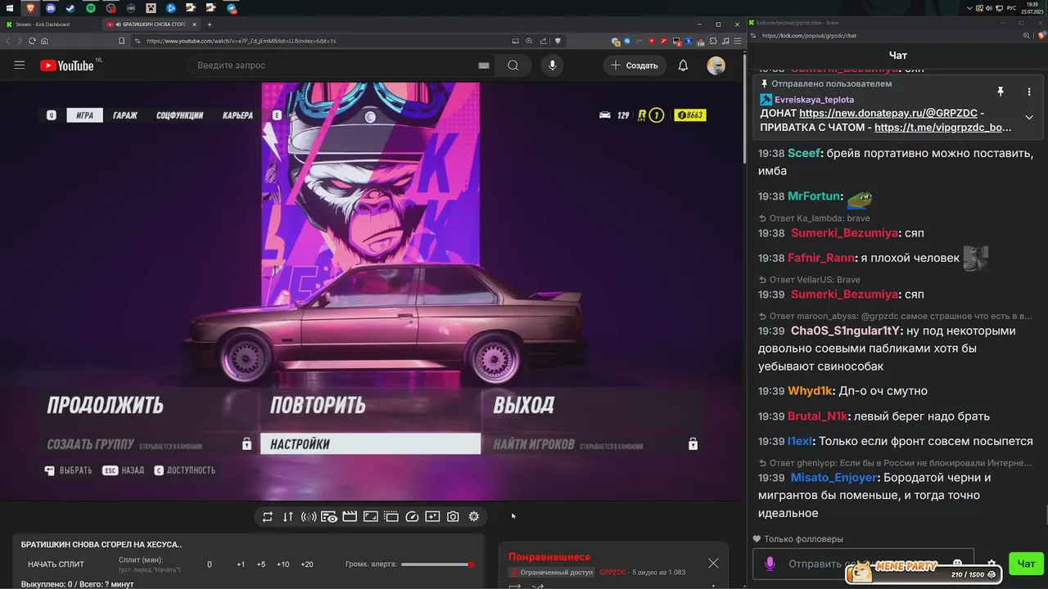Screen dimensions: 1048x589
Task: Open the YouTube account avatar menu
Action: coord(716,65)
